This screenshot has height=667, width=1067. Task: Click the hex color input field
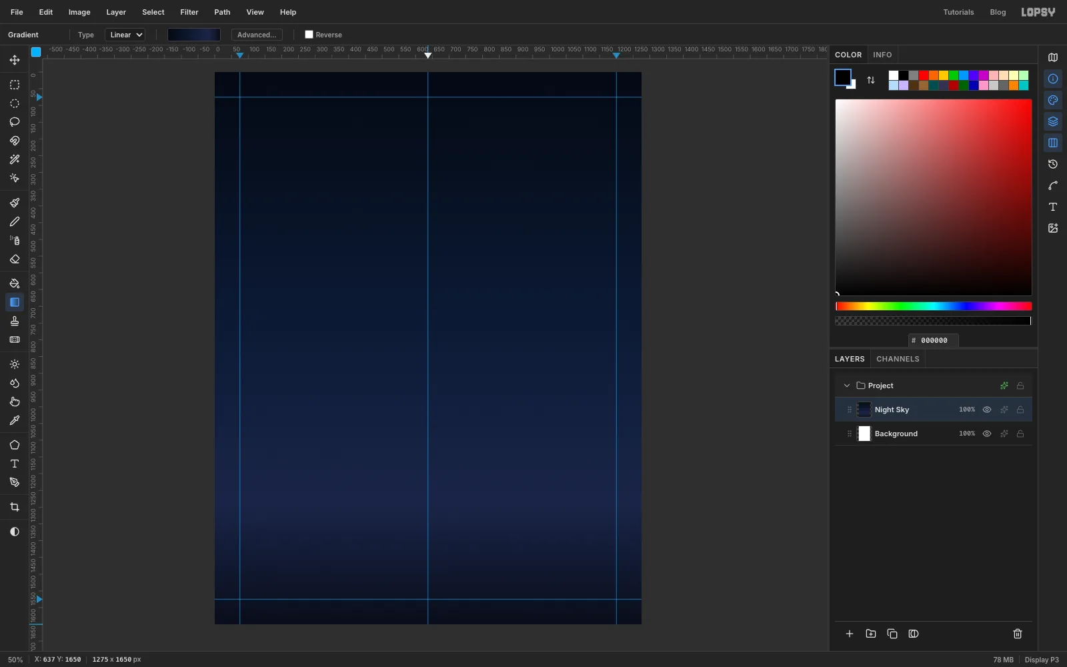point(934,340)
